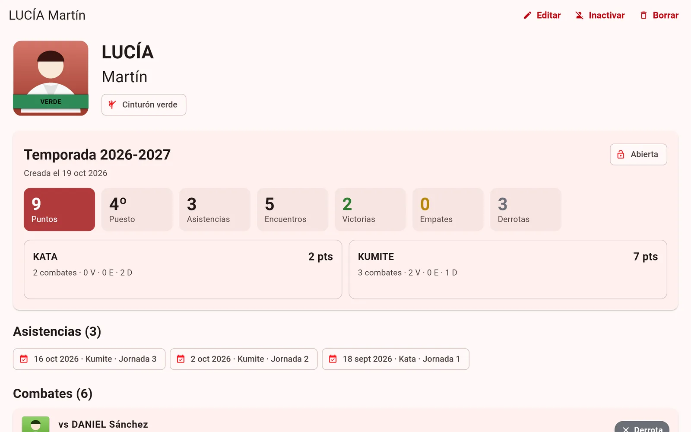
Task: Click the 'Combates (6)' section heading
Action: pos(53,394)
